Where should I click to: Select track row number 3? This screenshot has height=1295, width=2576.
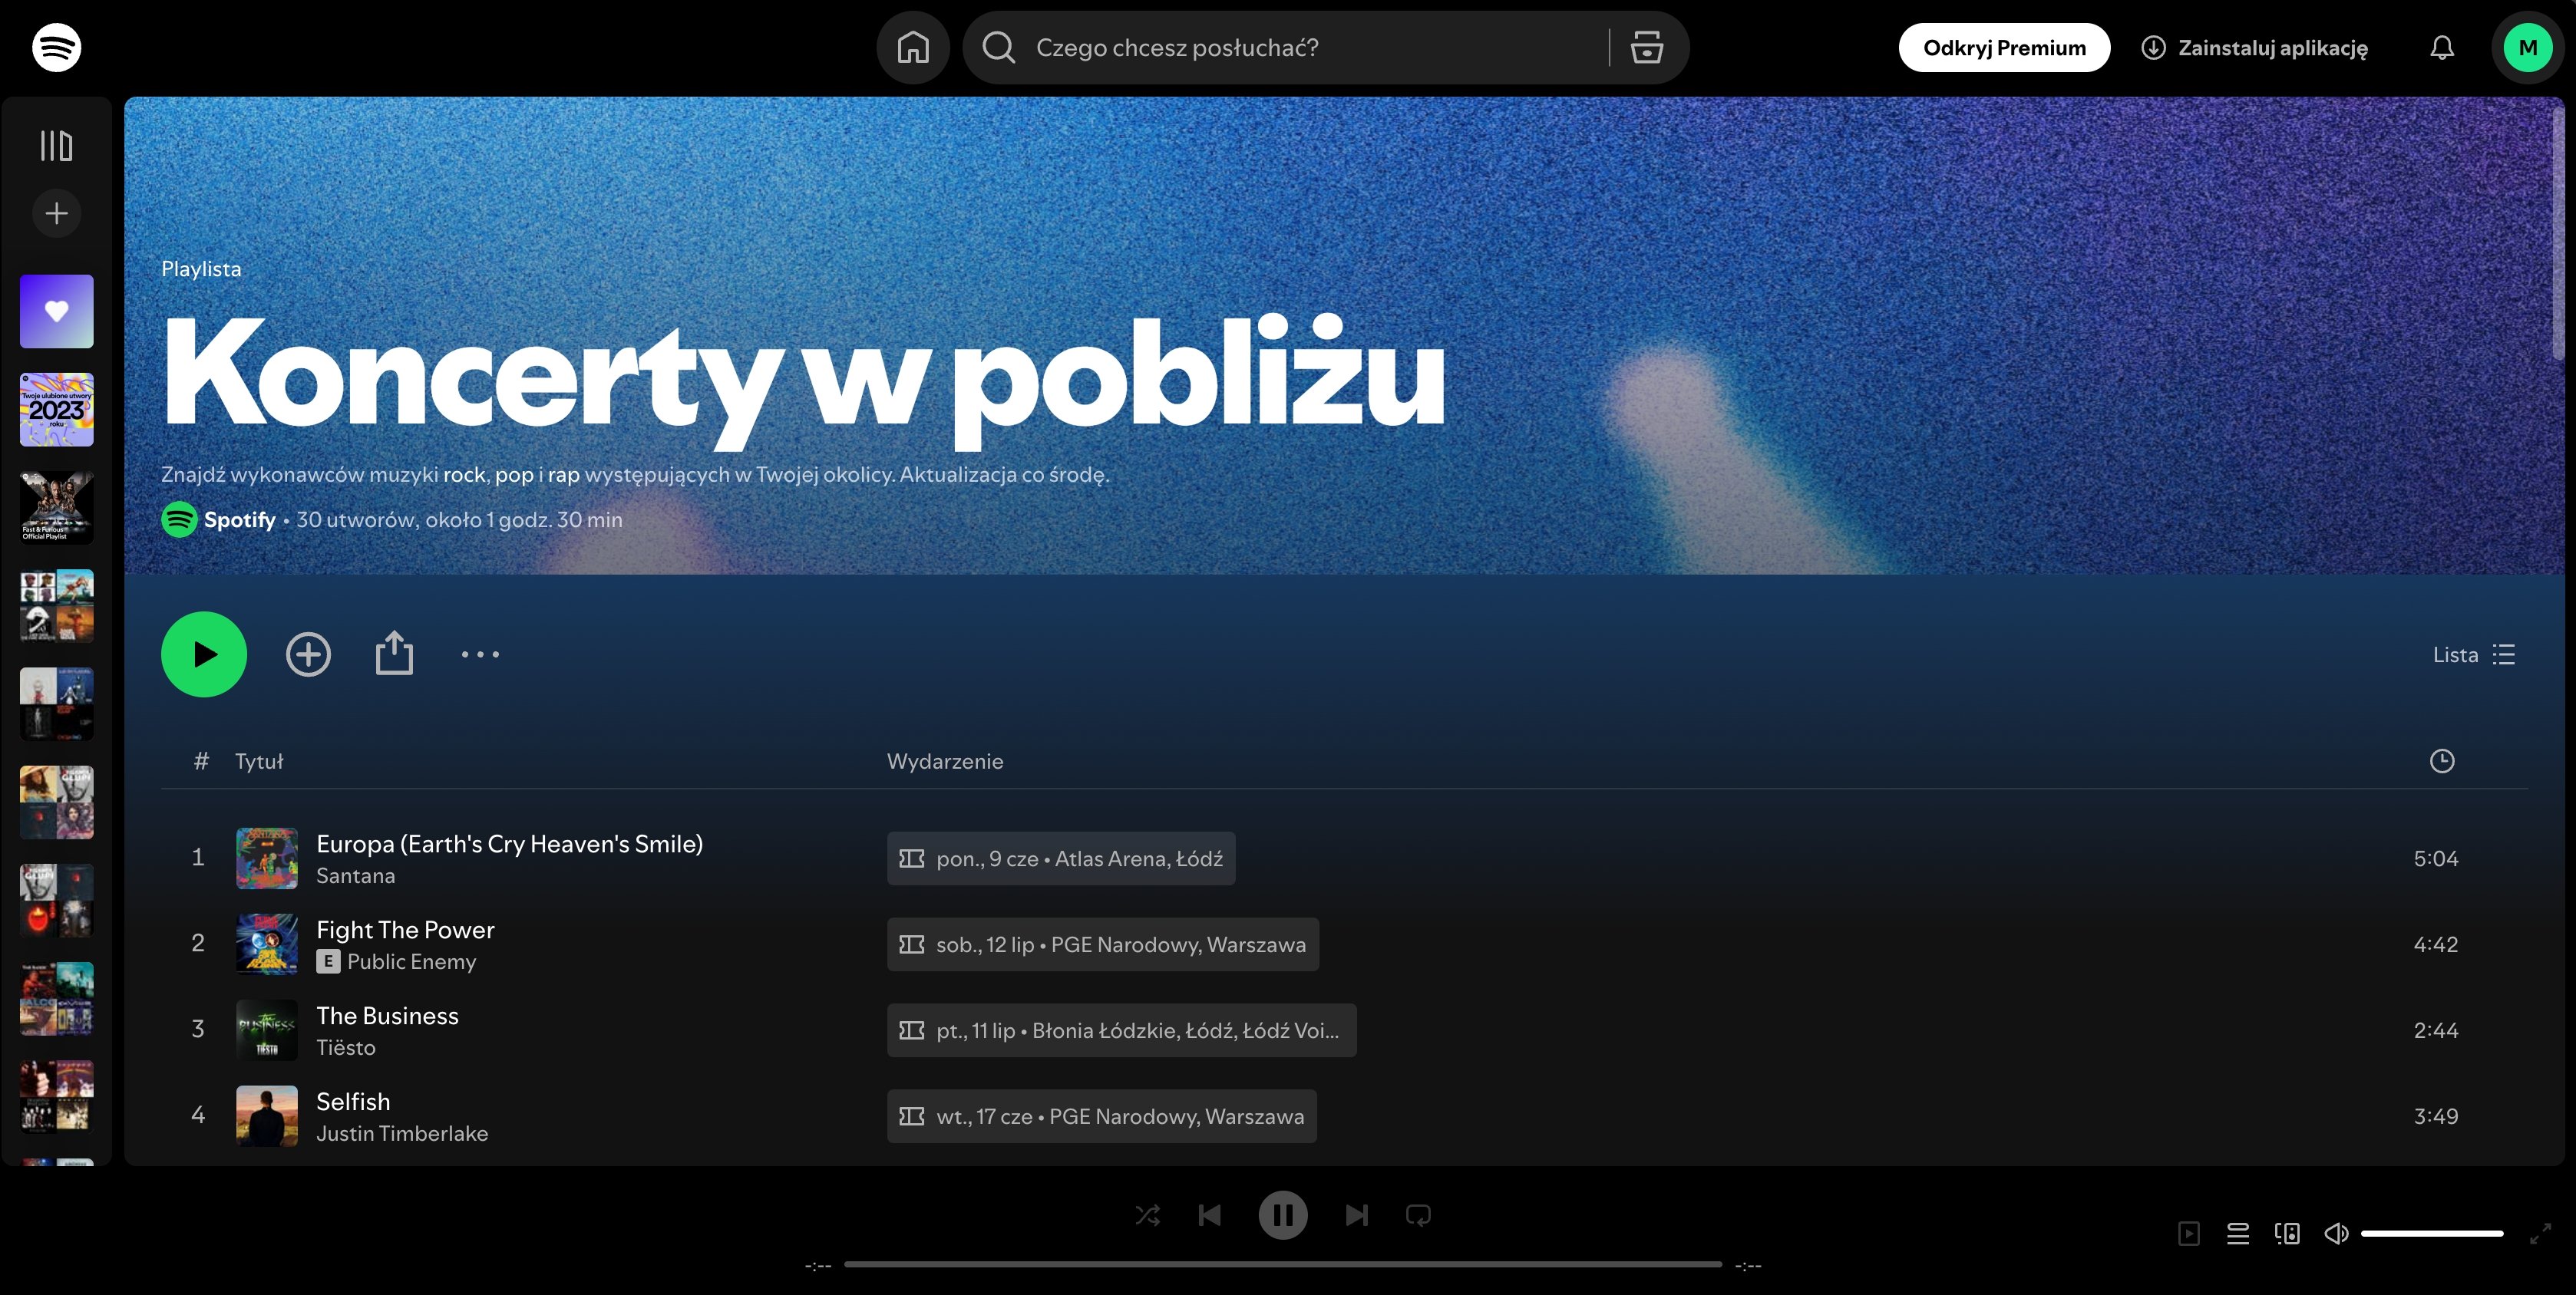point(1344,1030)
